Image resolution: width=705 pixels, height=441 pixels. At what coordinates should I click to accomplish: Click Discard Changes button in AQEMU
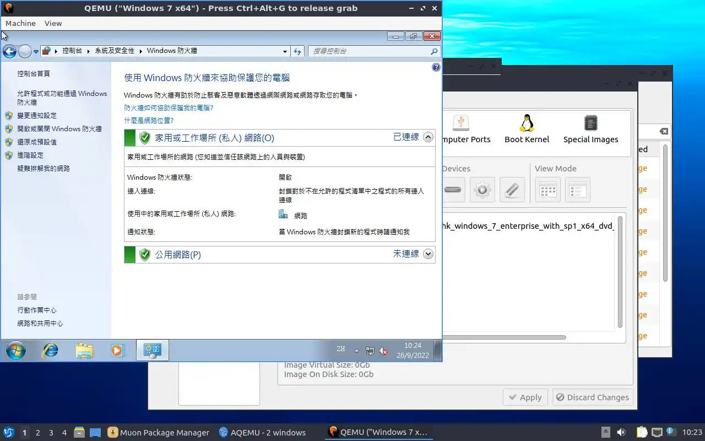[593, 397]
